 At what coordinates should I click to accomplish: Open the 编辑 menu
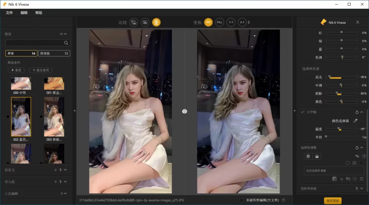[x=24, y=13]
